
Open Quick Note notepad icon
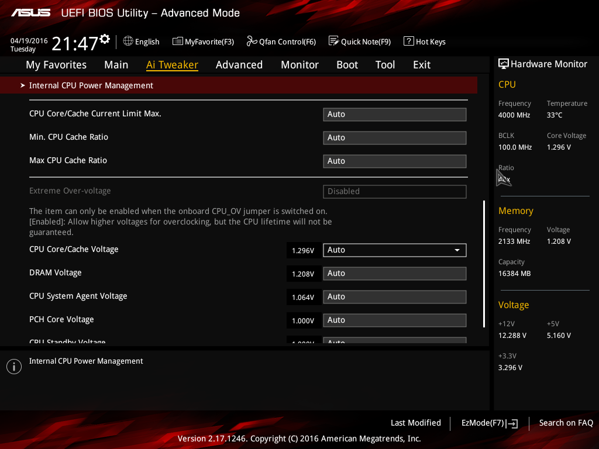[333, 41]
